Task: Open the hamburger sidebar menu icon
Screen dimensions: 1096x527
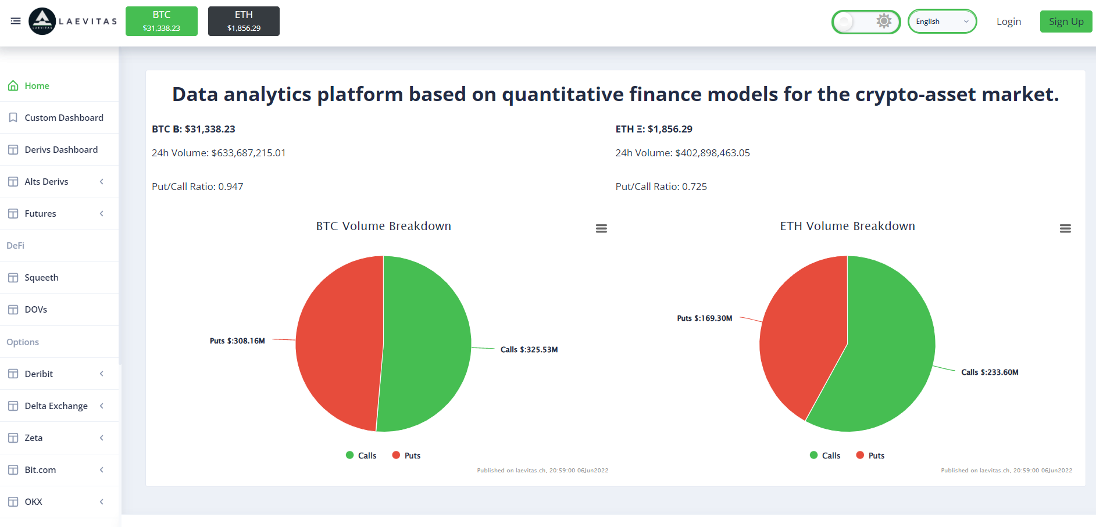Action: coord(16,21)
